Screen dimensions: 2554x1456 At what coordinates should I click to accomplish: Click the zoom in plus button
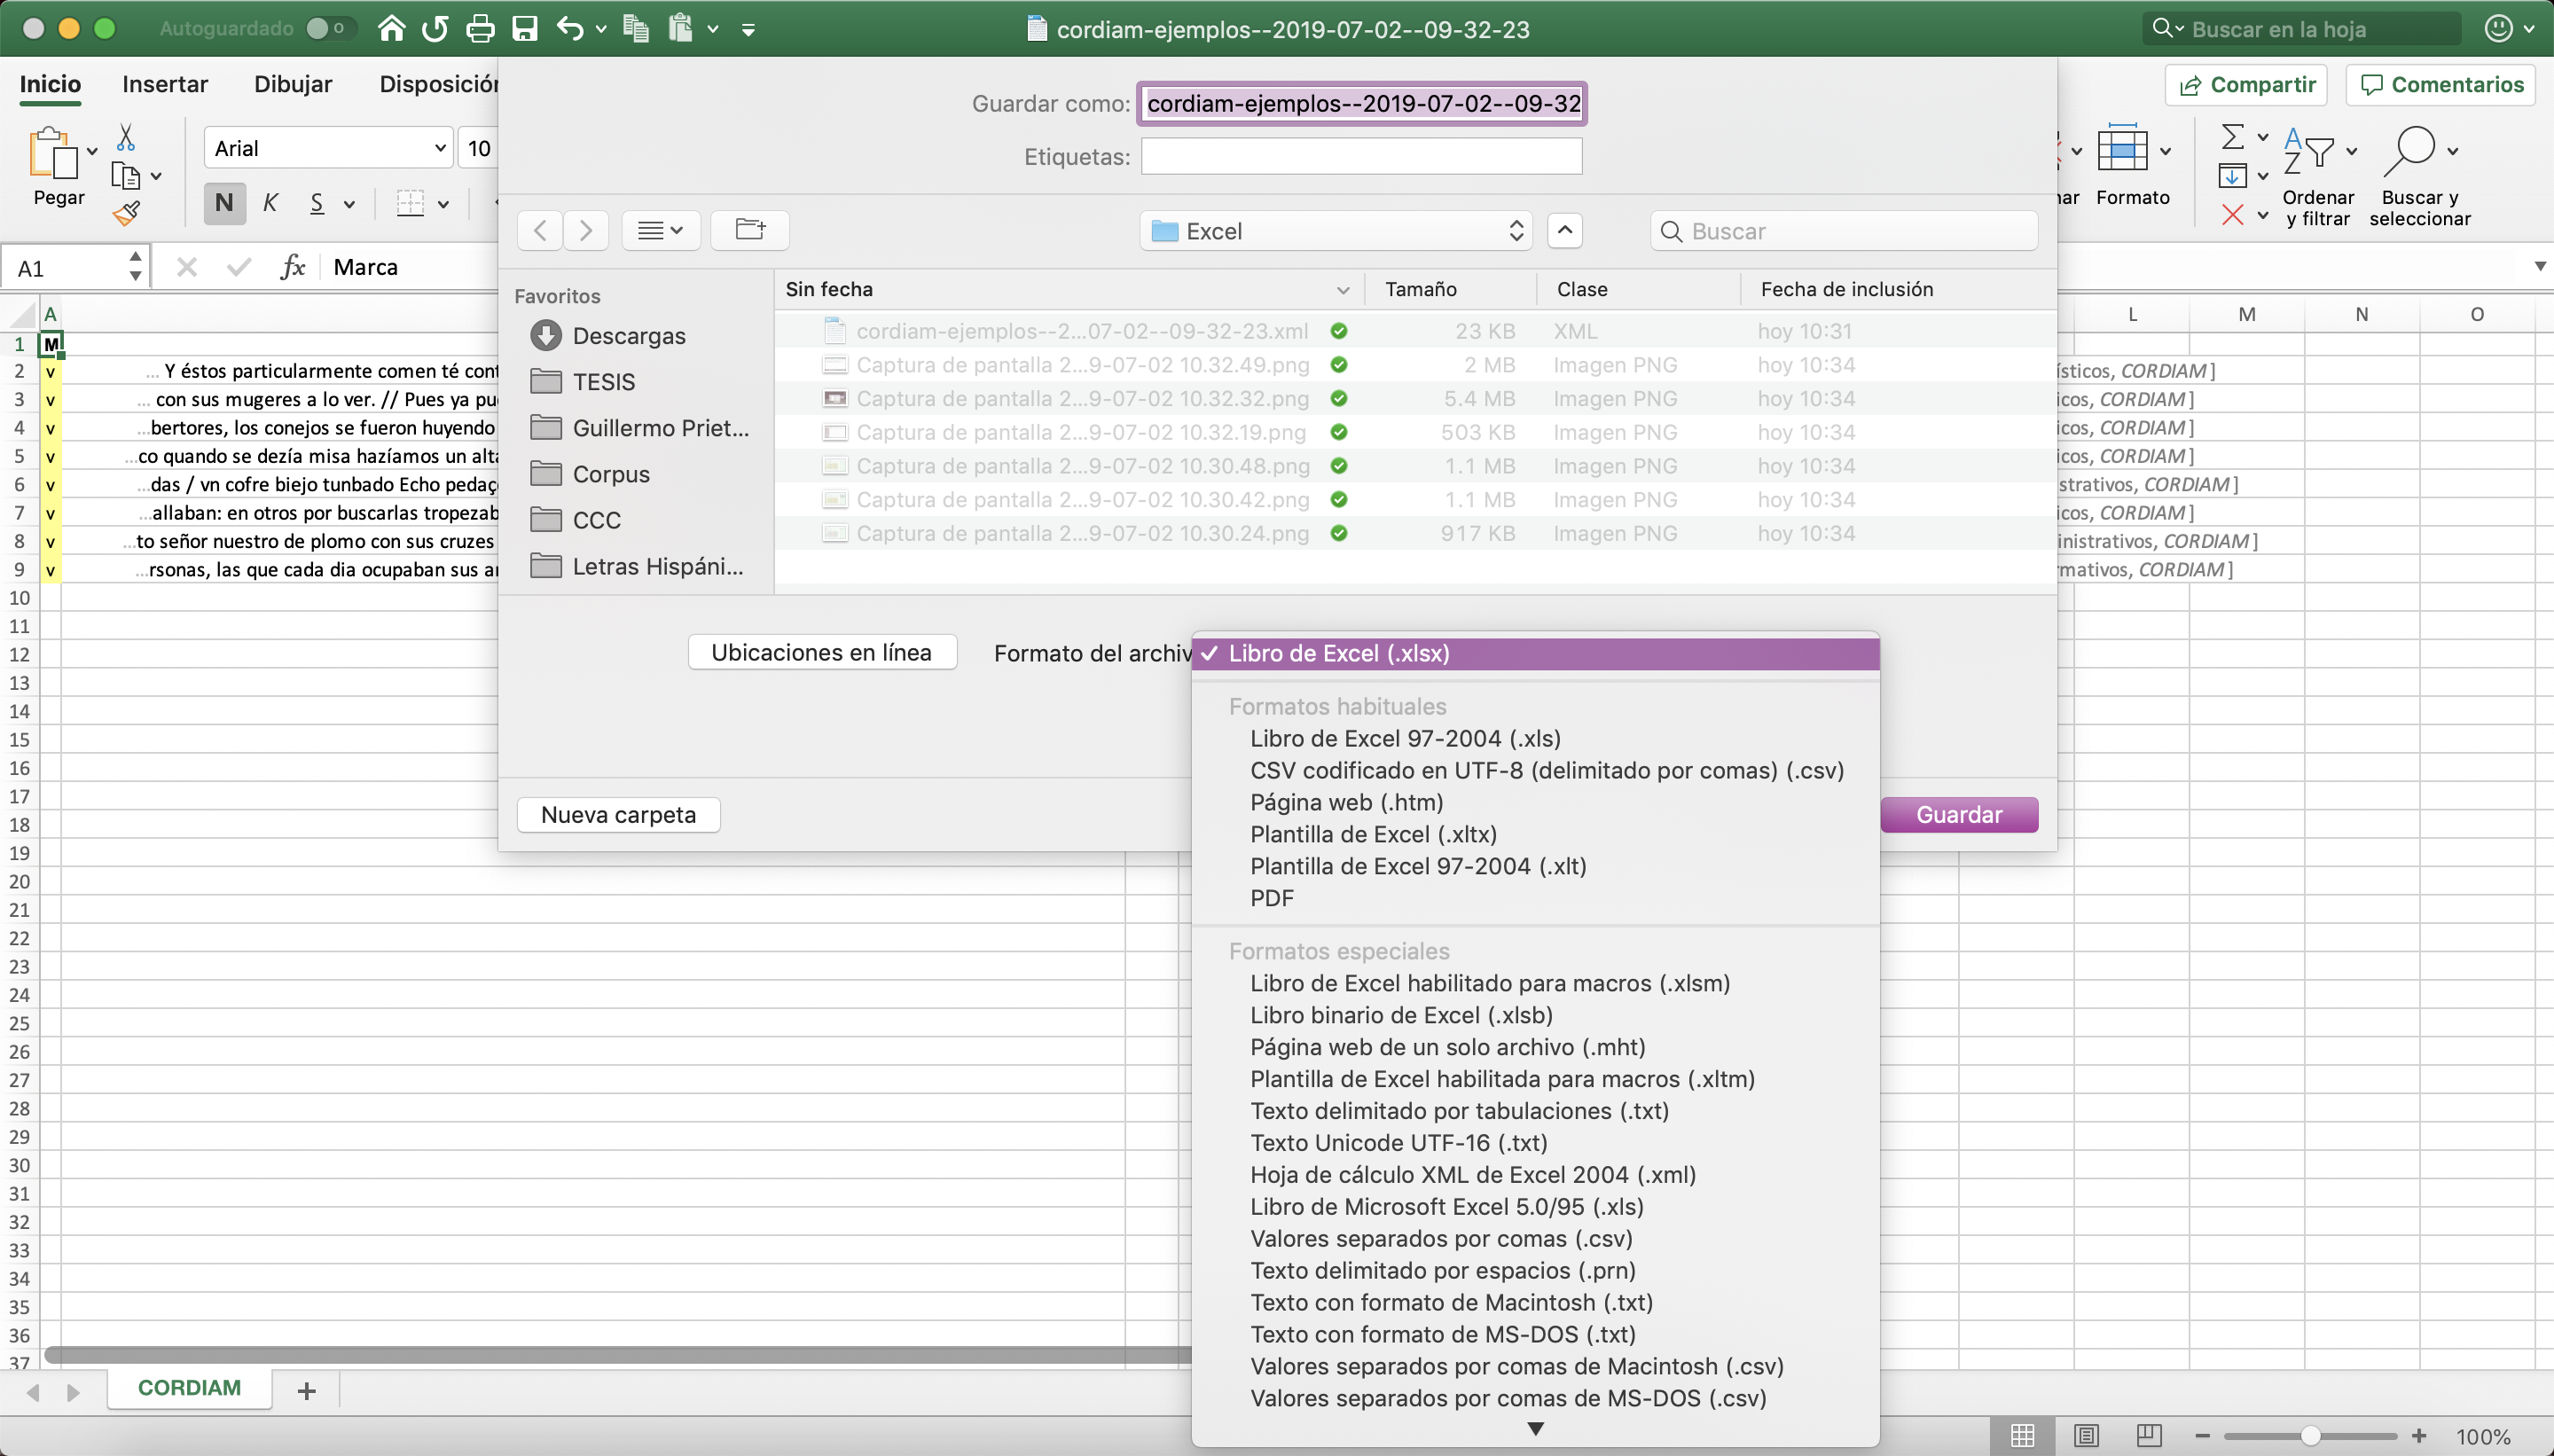coord(2418,1435)
